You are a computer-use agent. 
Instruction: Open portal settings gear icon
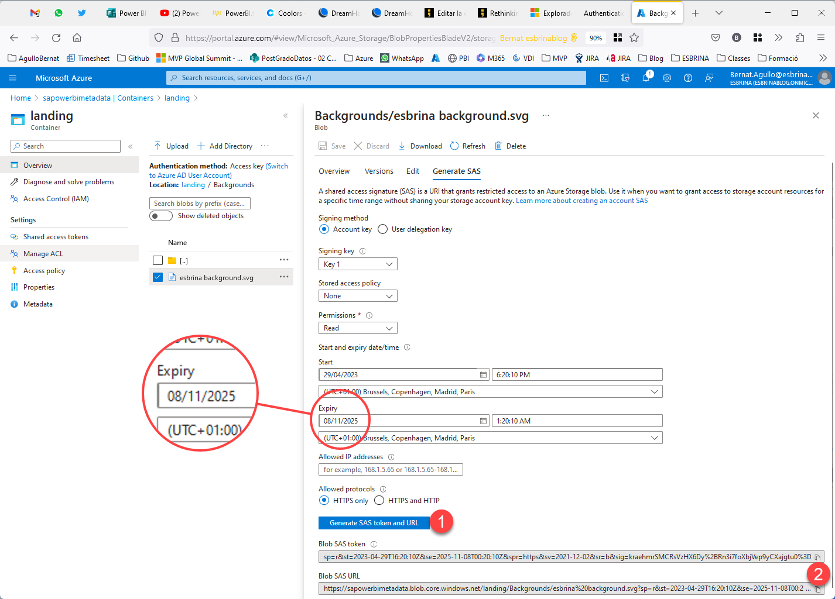[667, 78]
